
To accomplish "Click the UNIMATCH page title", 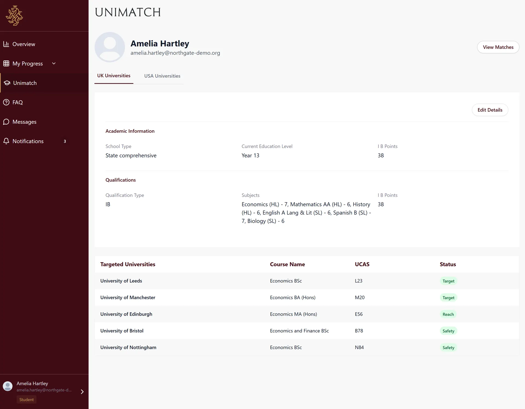I will 128,12.
